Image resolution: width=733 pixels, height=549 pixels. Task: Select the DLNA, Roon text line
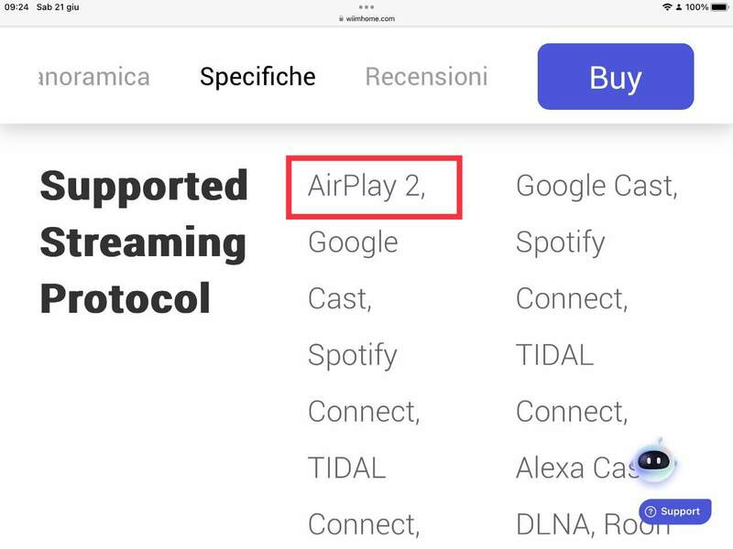(x=586, y=523)
